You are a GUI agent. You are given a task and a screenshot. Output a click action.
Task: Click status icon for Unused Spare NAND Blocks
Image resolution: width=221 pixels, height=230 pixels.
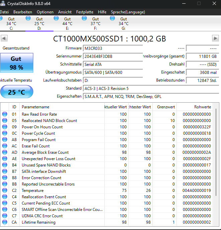5,165
